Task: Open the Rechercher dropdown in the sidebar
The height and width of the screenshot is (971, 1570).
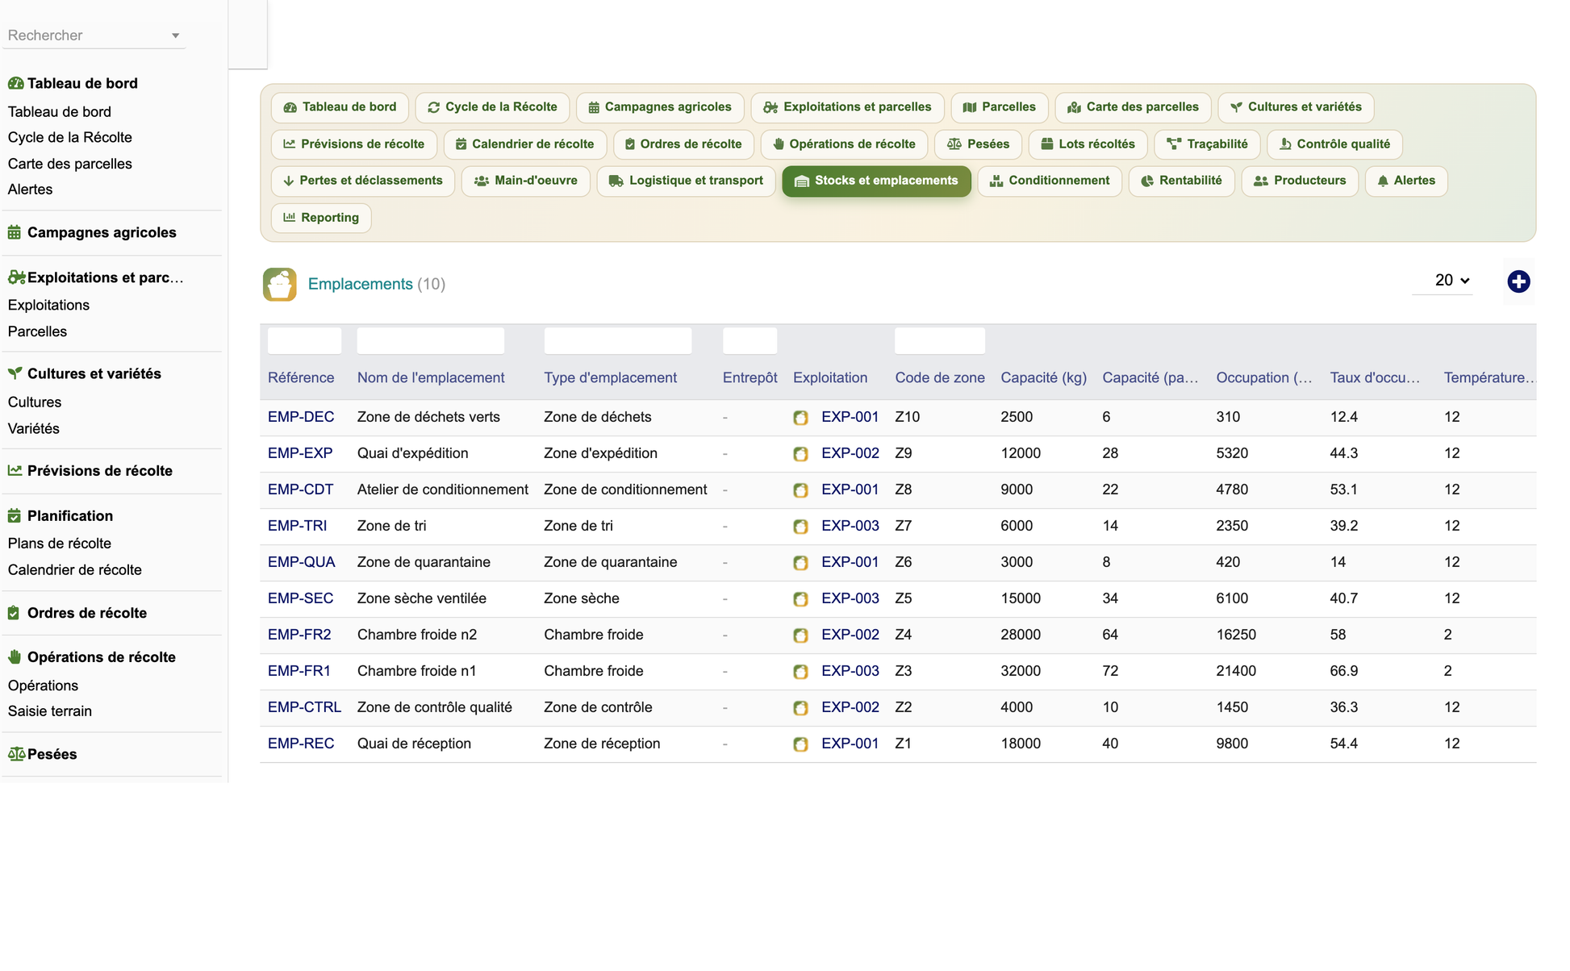Action: [x=94, y=35]
